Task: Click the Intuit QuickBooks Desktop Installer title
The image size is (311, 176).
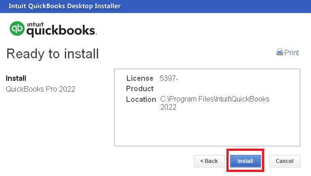Action: pos(64,6)
